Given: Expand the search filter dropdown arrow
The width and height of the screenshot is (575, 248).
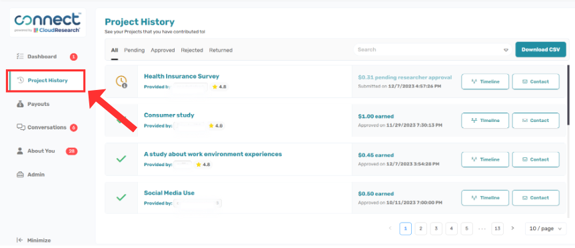Looking at the screenshot, I should pos(506,50).
